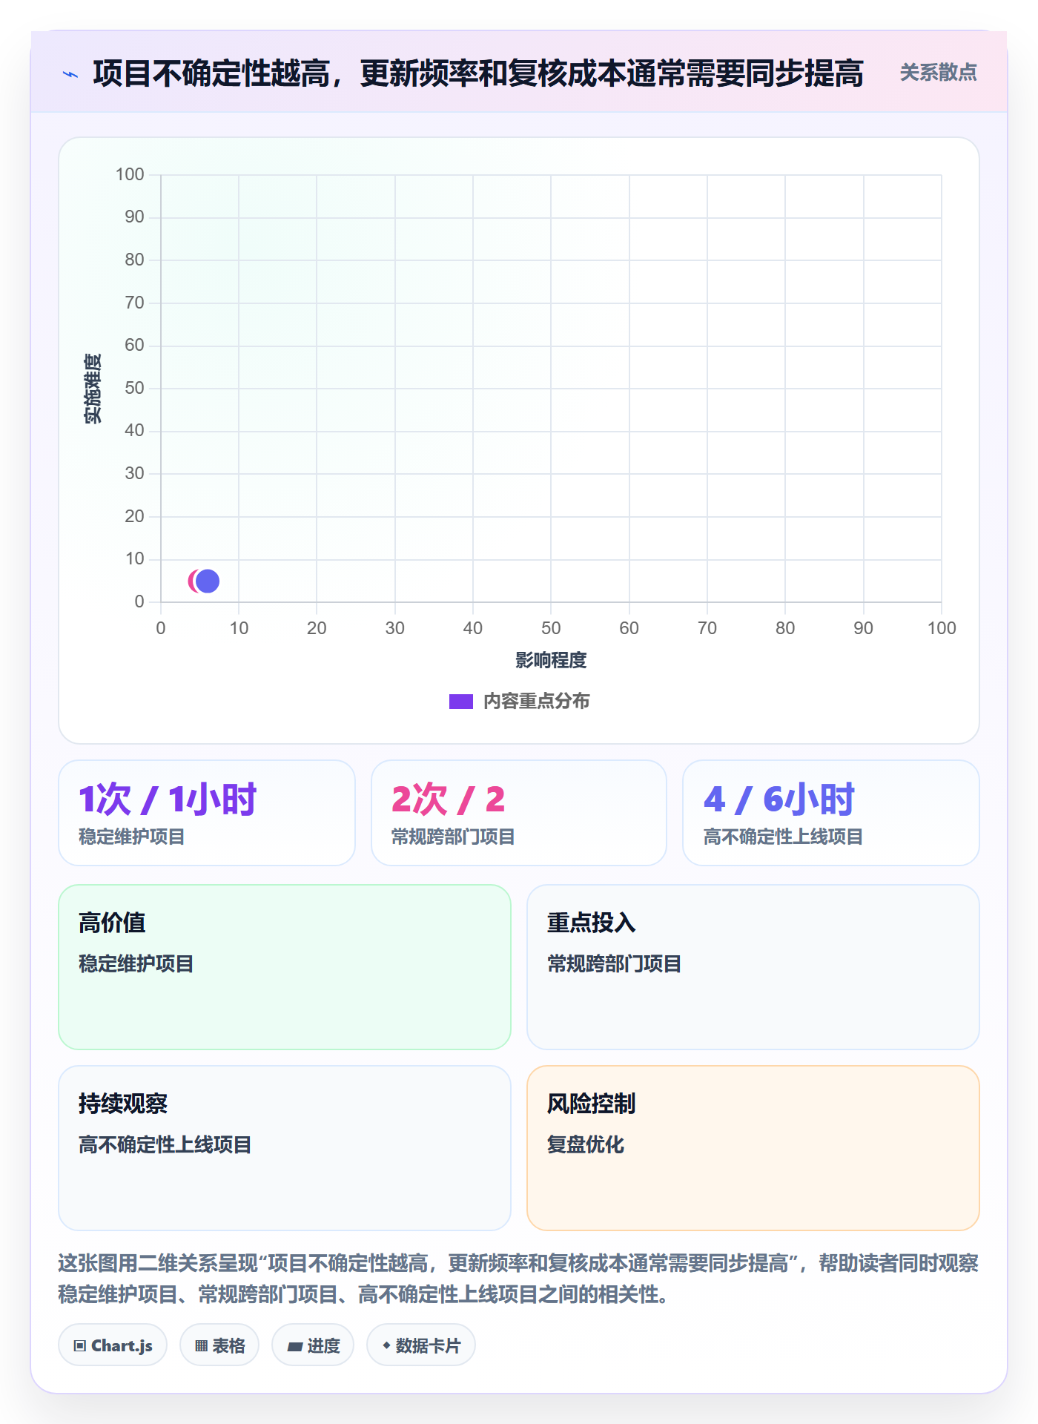The height and width of the screenshot is (1424, 1038).
Task: Click 常规跨部门项目 in the 重点投入 card
Action: (x=615, y=964)
